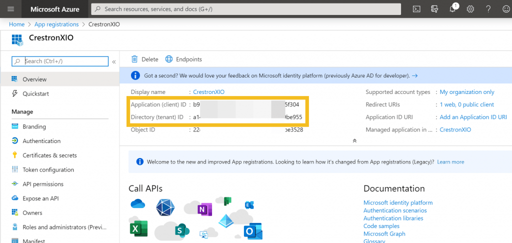Click the Overview grid icon

click(14, 79)
